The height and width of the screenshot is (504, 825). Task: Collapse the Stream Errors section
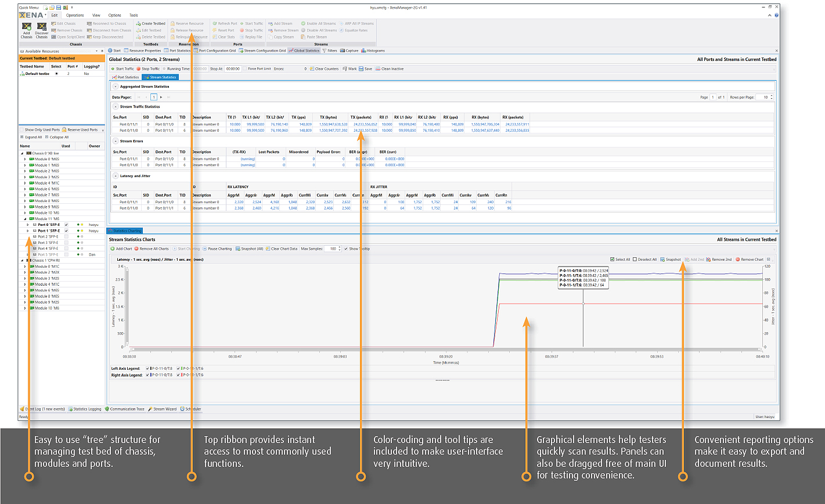click(115, 141)
